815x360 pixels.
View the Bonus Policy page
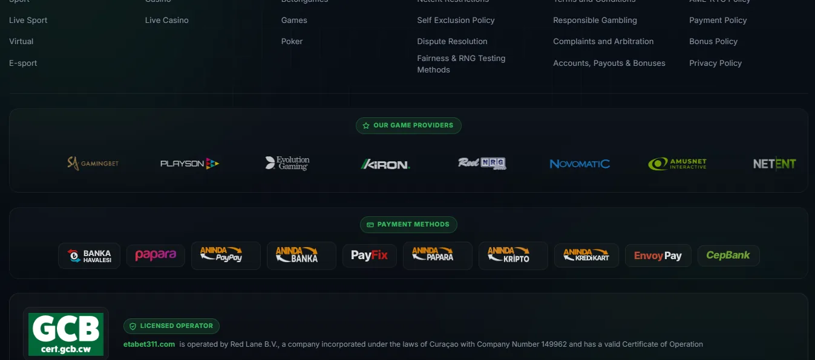713,42
